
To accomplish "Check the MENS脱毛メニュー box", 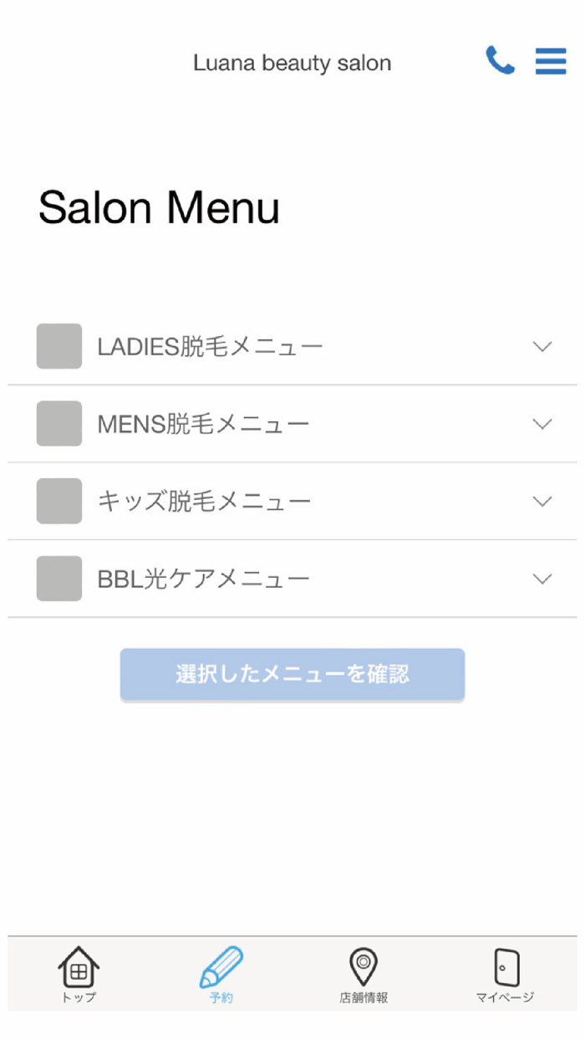I will coord(59,423).
